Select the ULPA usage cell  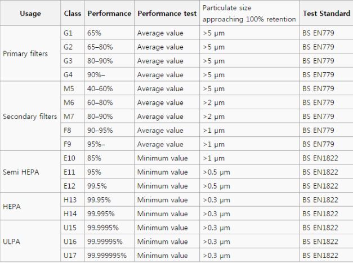click(30, 241)
